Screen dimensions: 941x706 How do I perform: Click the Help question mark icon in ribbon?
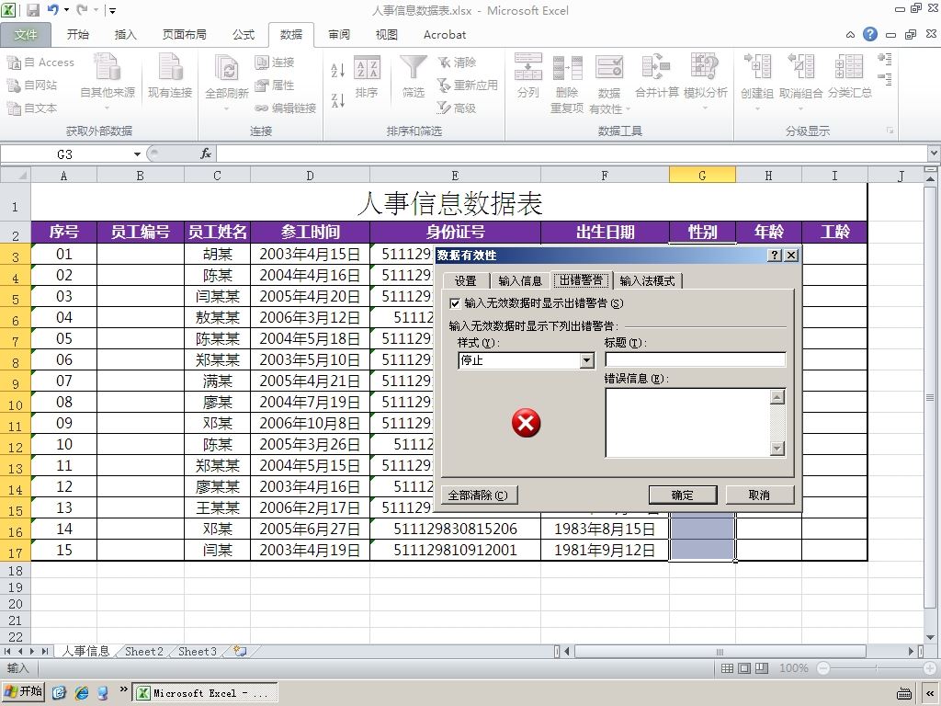click(x=870, y=34)
